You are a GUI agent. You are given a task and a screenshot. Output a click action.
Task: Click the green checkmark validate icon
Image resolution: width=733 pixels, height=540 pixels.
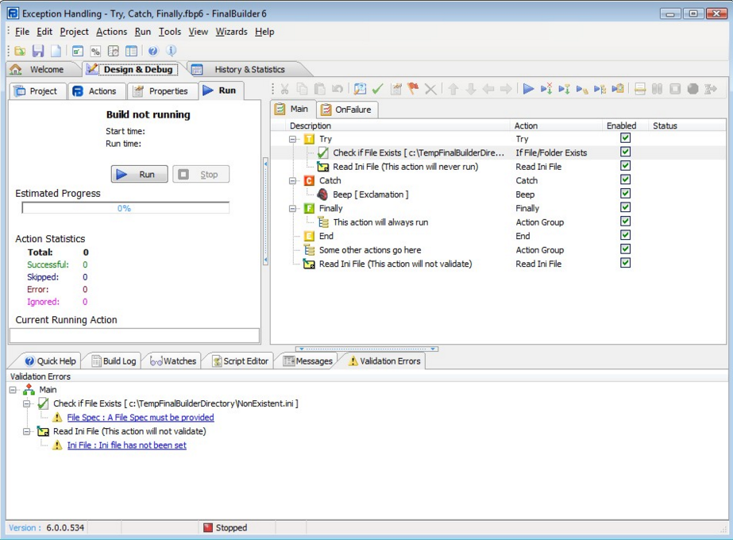pos(378,89)
